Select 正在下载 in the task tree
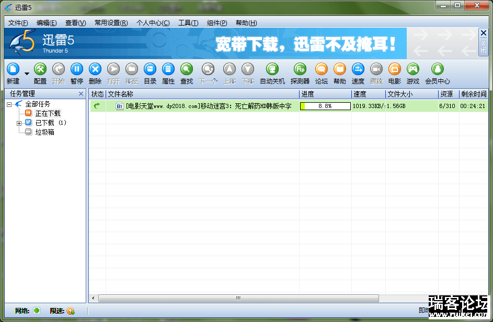 48,113
